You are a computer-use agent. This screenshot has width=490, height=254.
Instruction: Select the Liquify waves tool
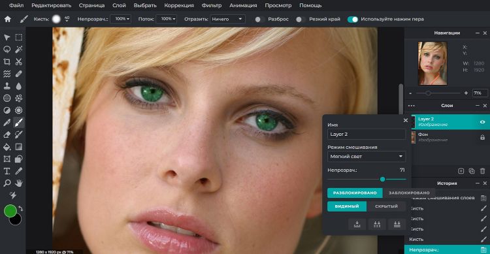[x=7, y=74]
